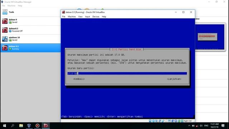The height and width of the screenshot is (129, 229).
Task: Open Windows taskbar search
Action: [x=13, y=126]
